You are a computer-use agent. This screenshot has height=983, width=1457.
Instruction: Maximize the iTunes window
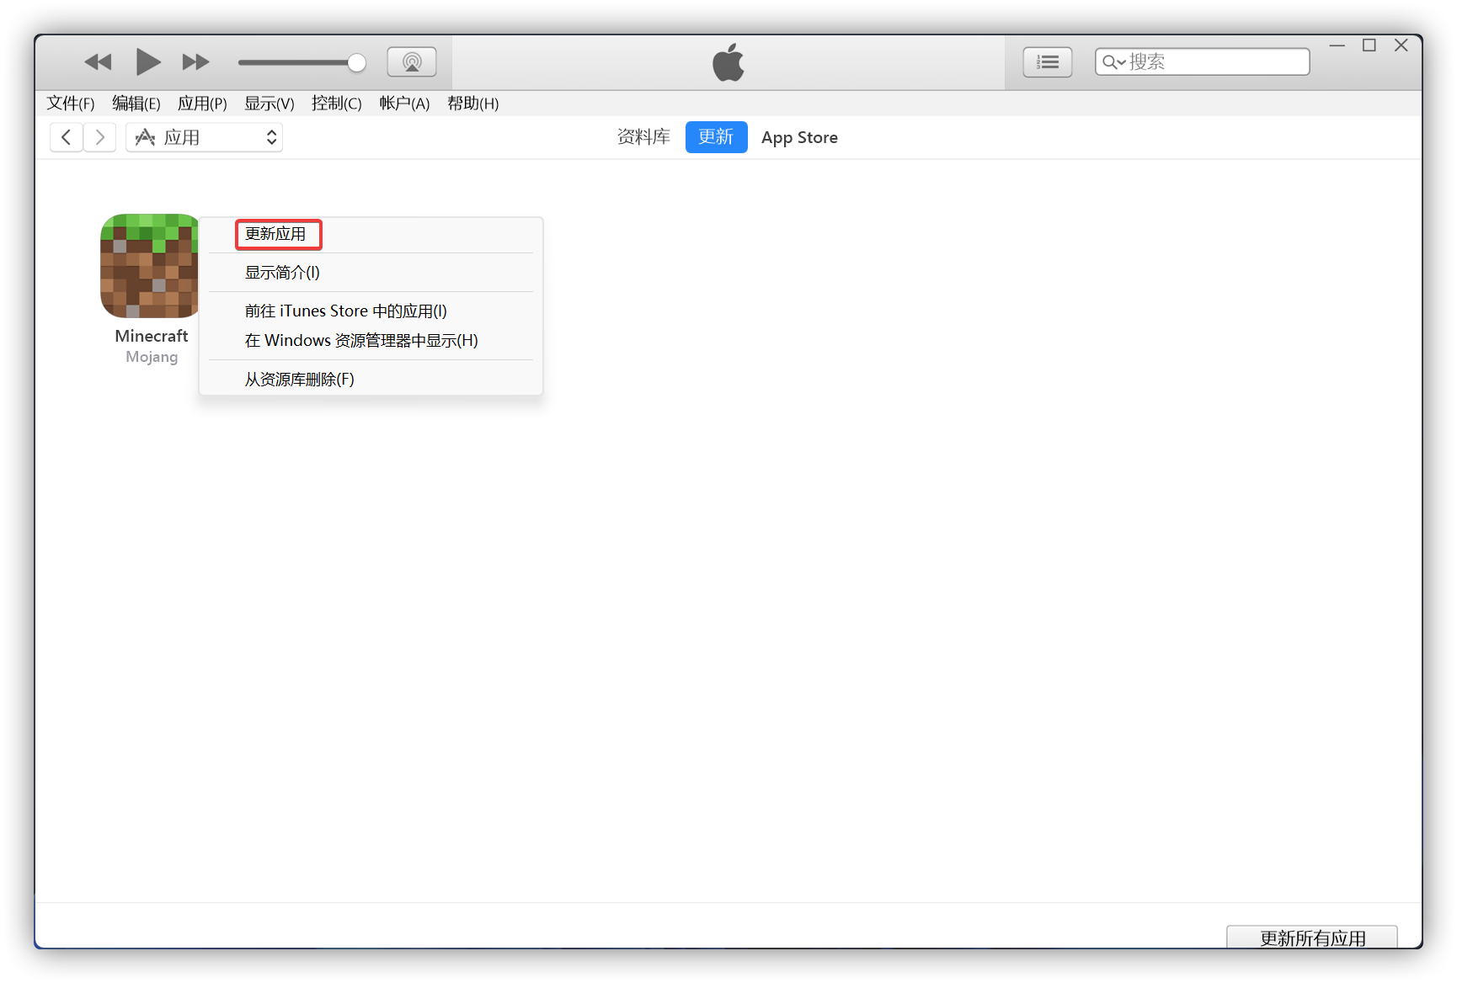pos(1369,45)
